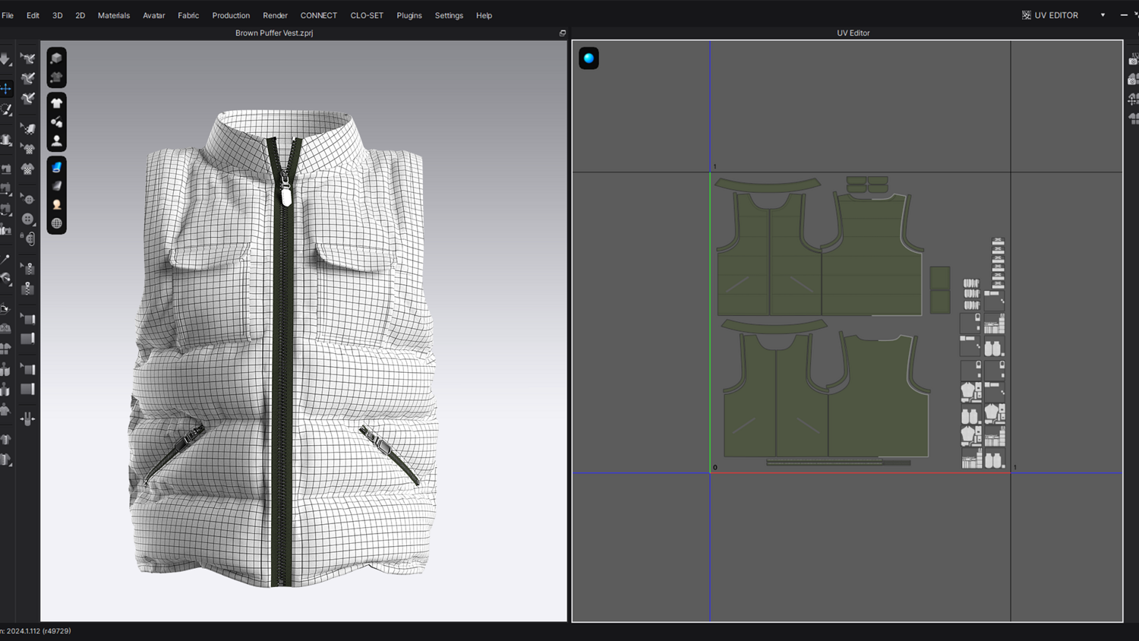This screenshot has width=1139, height=641.
Task: Click the garment display icon under the cube
Action: point(56,77)
